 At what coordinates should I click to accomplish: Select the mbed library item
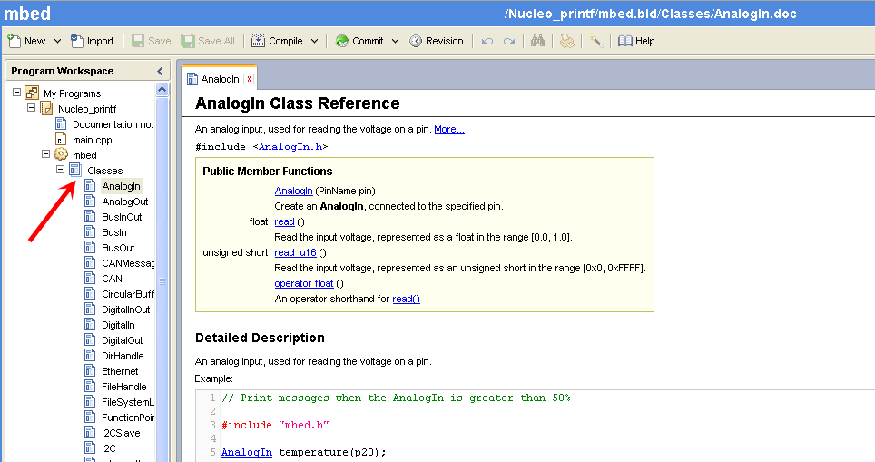tap(84, 155)
